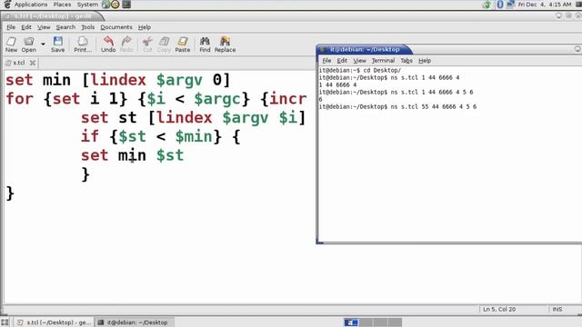This screenshot has width=582, height=327.
Task: Click the Redo toolbar icon
Action: click(126, 45)
